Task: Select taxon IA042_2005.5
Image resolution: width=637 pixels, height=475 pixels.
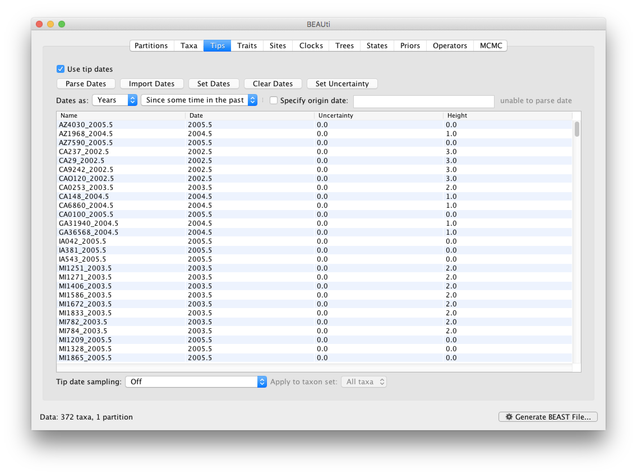Action: coord(82,241)
